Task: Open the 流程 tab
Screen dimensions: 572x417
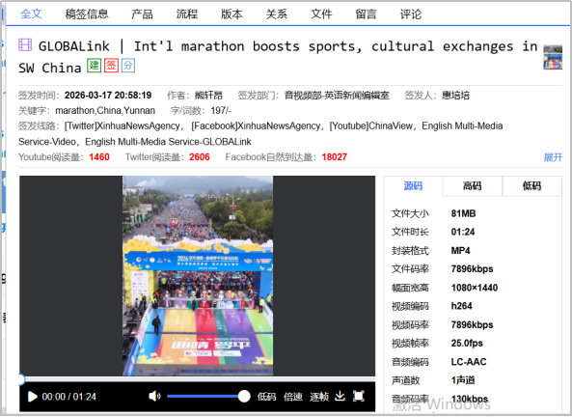Action: click(x=187, y=14)
